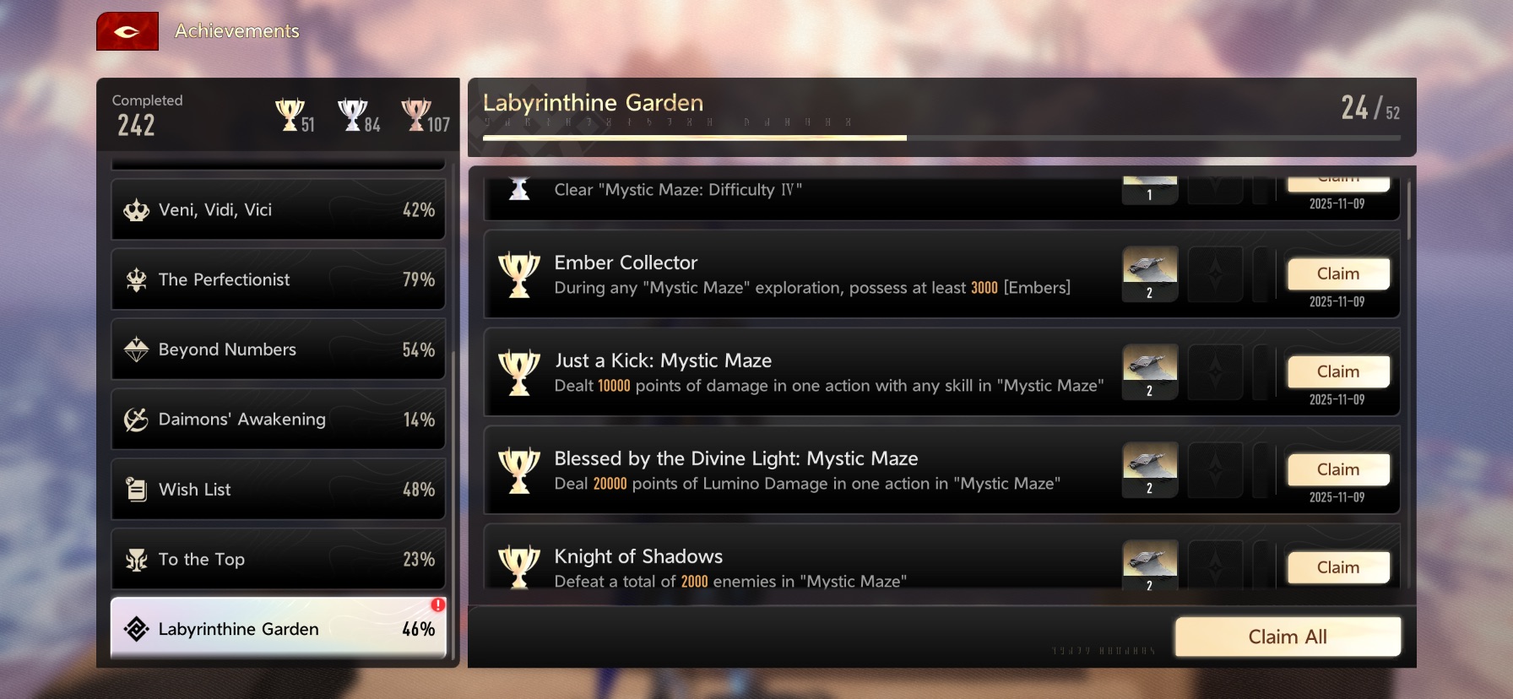The image size is (1513, 699).
Task: Open The Perfectionist category
Action: pos(278,279)
